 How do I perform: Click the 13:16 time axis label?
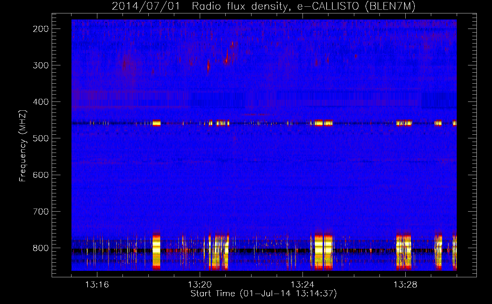click(x=97, y=285)
